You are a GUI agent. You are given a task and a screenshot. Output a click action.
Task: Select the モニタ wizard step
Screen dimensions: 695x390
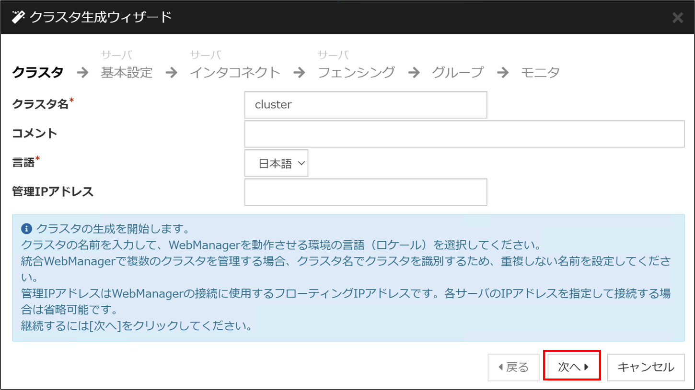pos(540,73)
